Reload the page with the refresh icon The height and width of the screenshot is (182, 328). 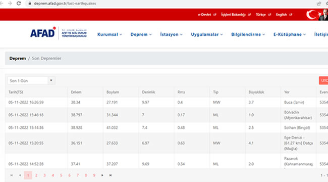(19, 4)
